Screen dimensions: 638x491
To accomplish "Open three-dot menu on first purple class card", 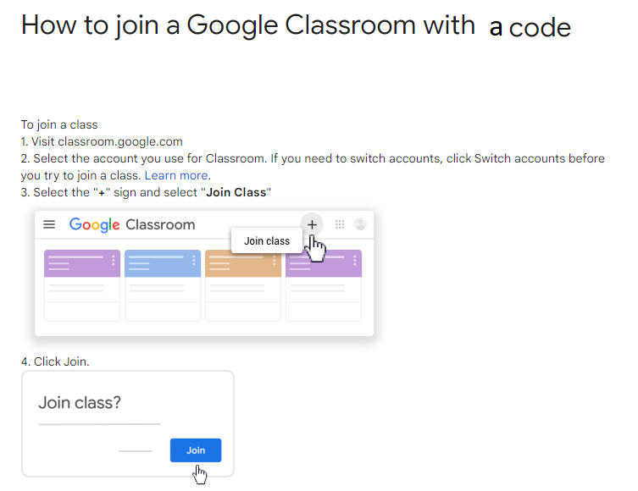I will tap(114, 261).
